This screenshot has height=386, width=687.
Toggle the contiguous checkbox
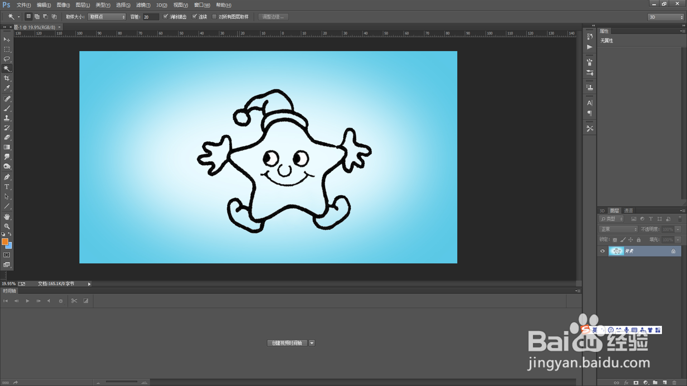[194, 16]
